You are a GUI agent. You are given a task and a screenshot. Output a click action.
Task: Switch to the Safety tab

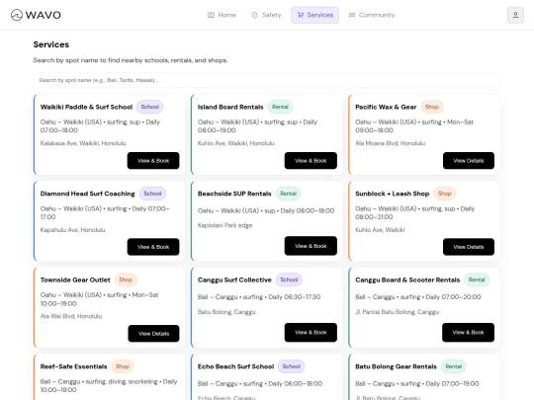coord(267,15)
